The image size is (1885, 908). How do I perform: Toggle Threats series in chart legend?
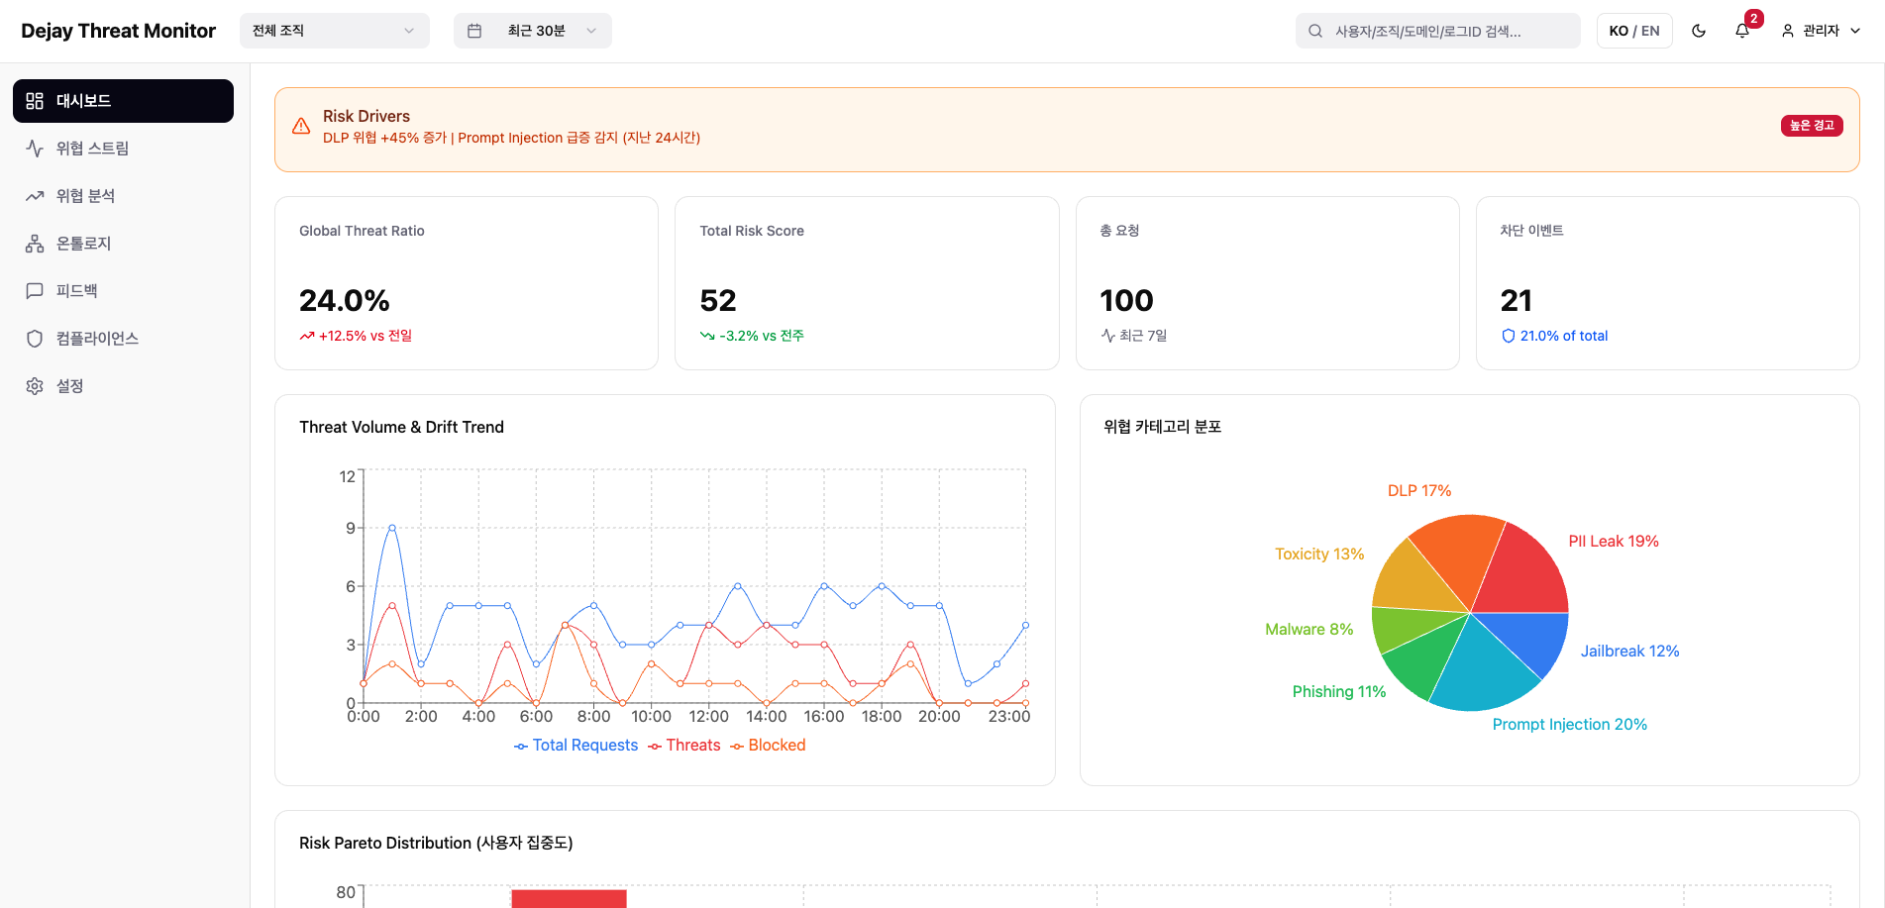click(683, 746)
